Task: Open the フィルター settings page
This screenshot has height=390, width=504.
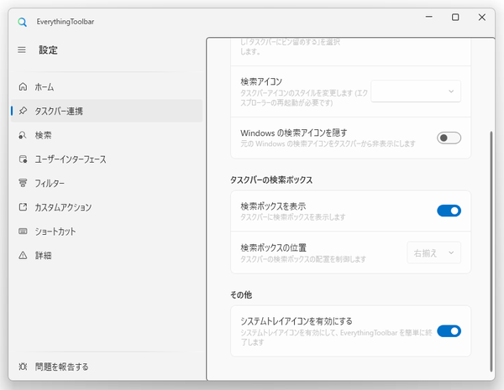Action: pyautogui.click(x=107, y=183)
